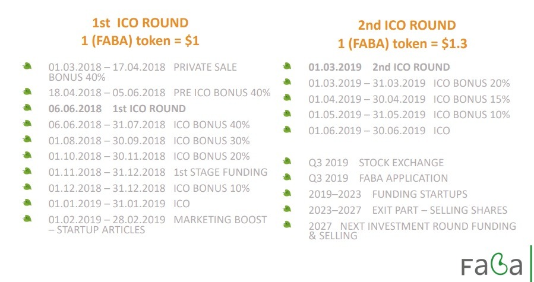The width and height of the screenshot is (534, 282).
Task: Click leaf bullet beside ICO BONUS 10% May 2019
Action: pos(287,113)
